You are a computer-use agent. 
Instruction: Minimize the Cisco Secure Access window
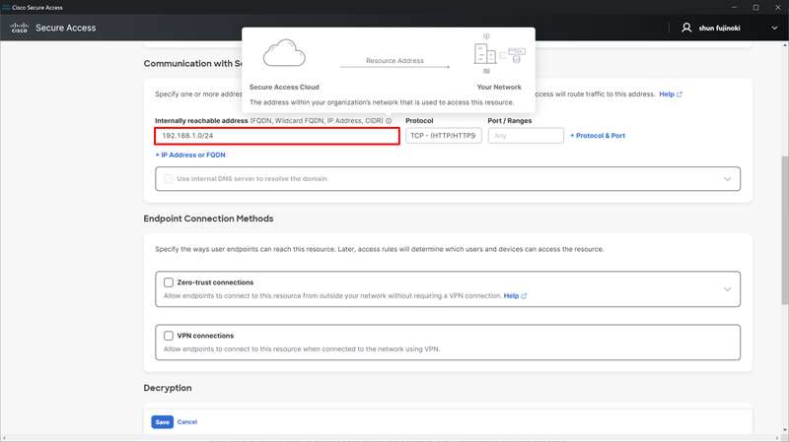pyautogui.click(x=734, y=7)
